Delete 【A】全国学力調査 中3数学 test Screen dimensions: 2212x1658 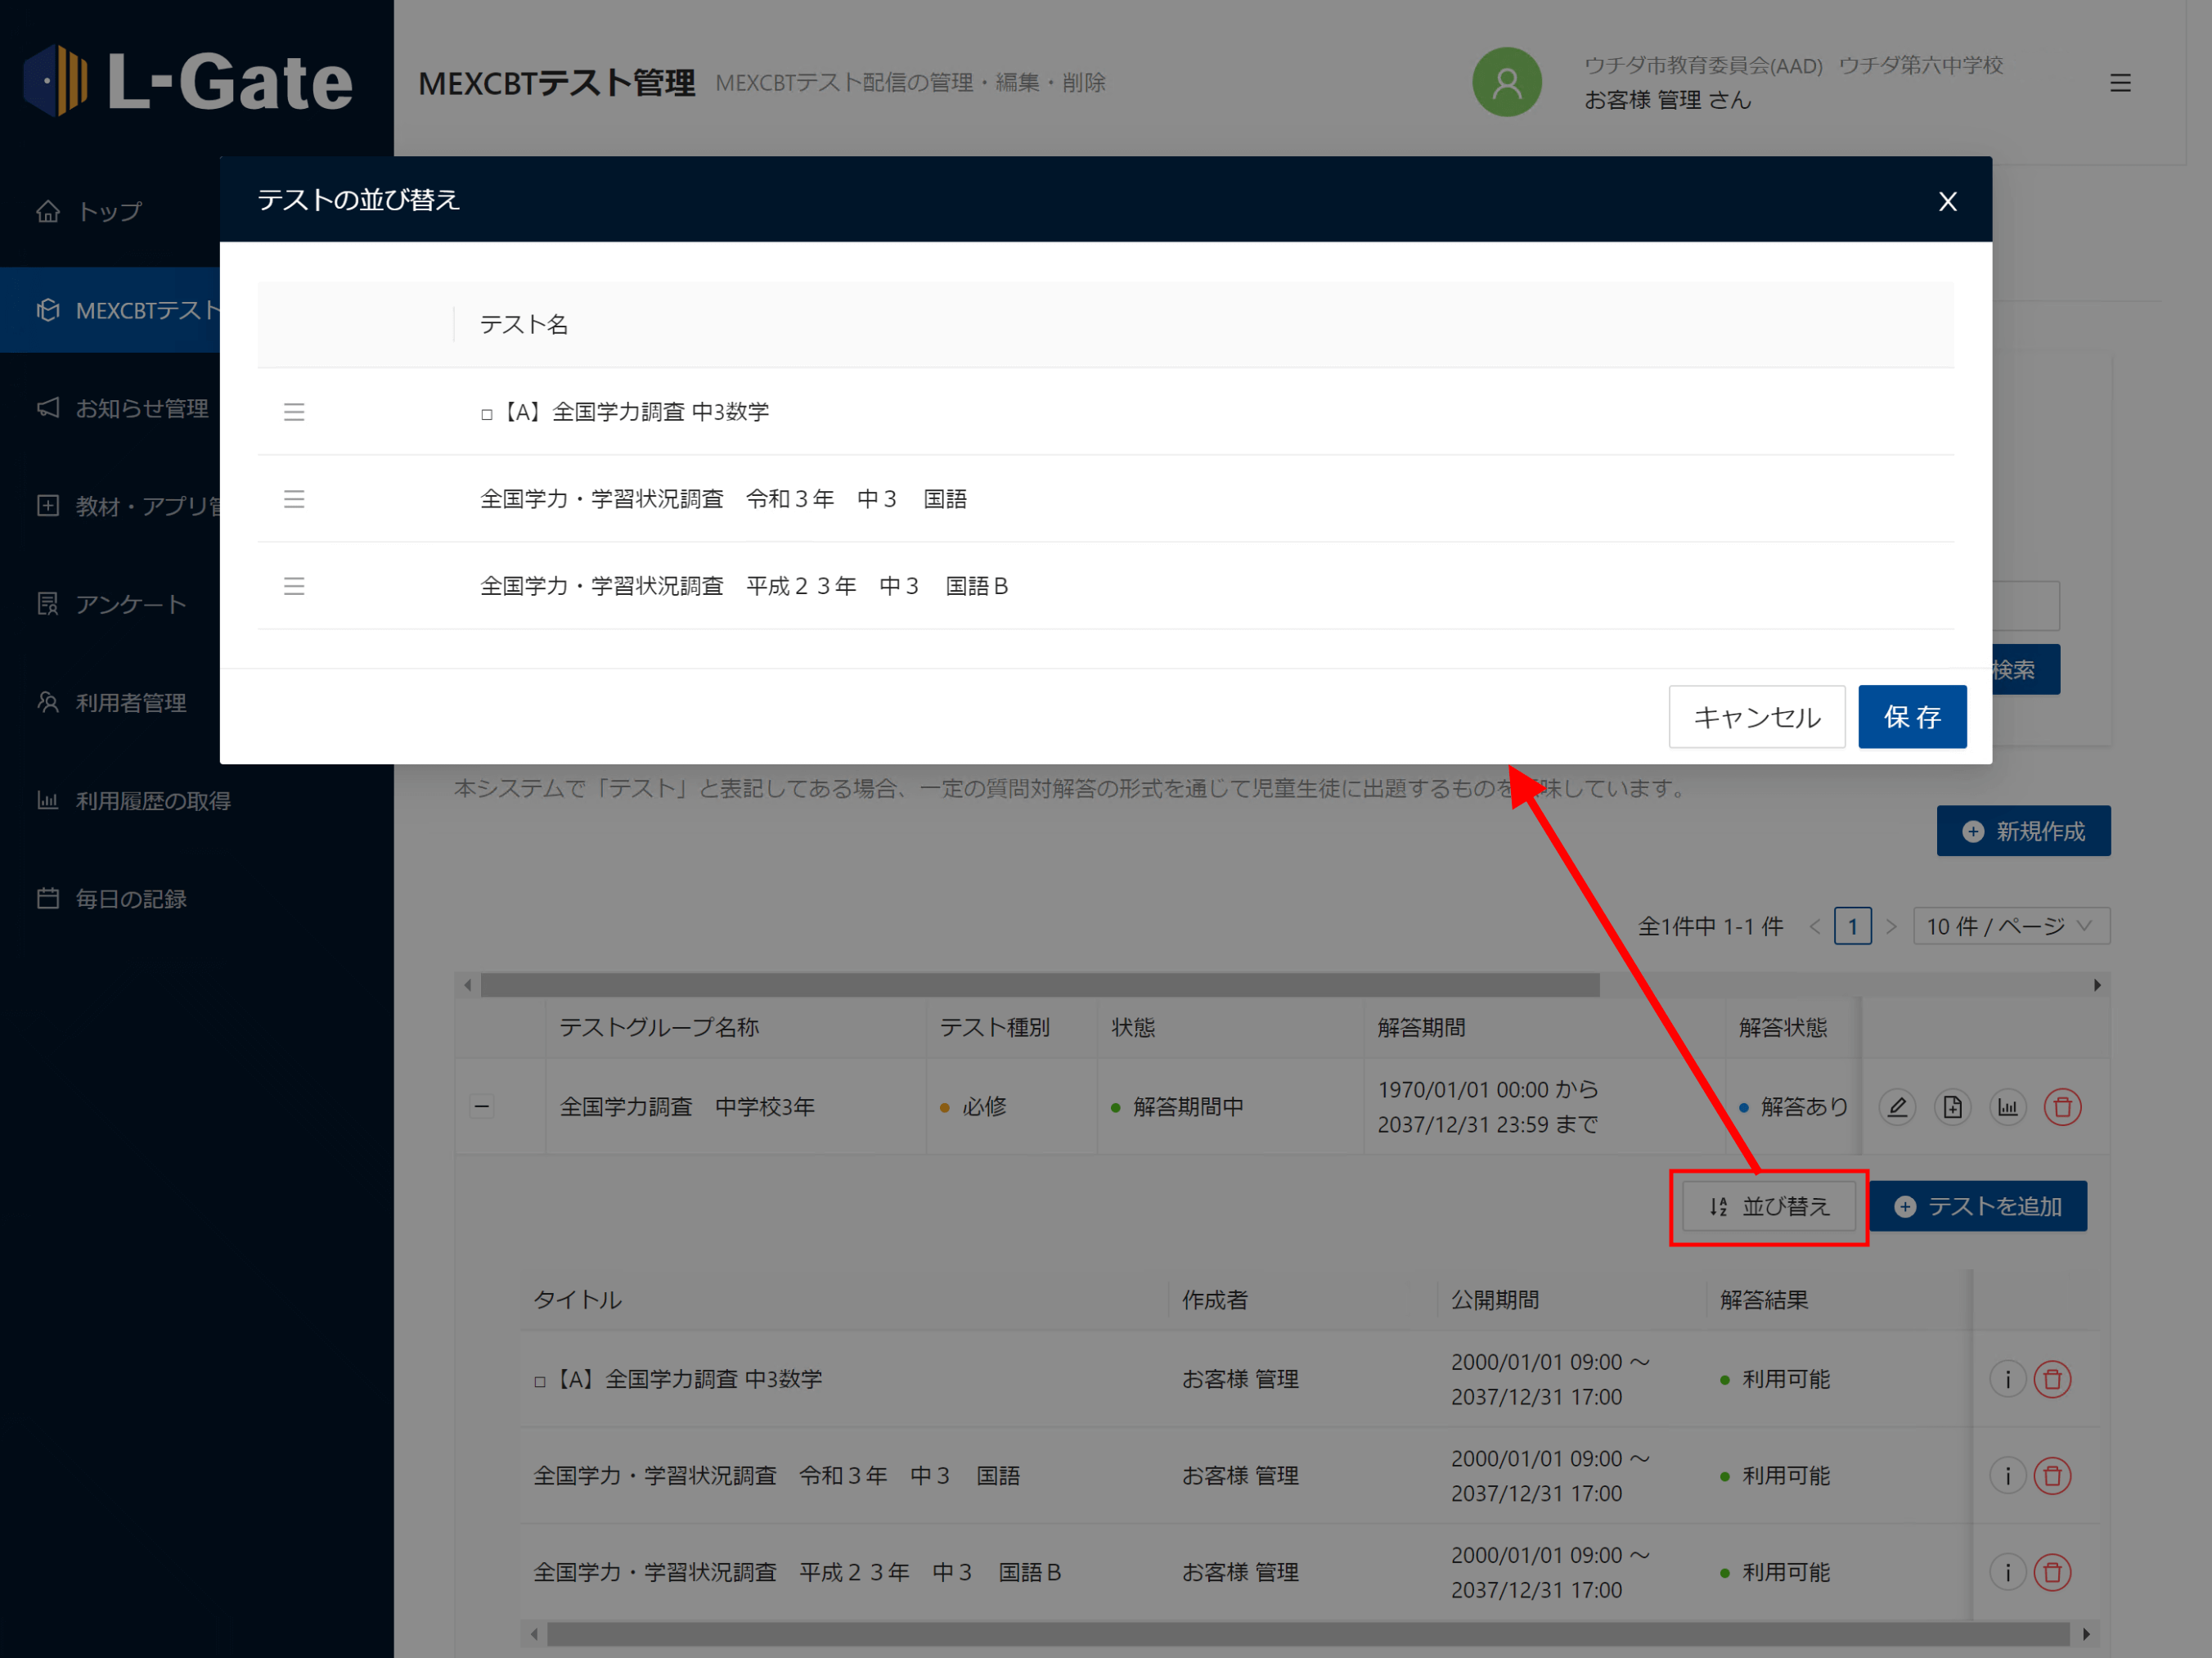point(2052,1379)
